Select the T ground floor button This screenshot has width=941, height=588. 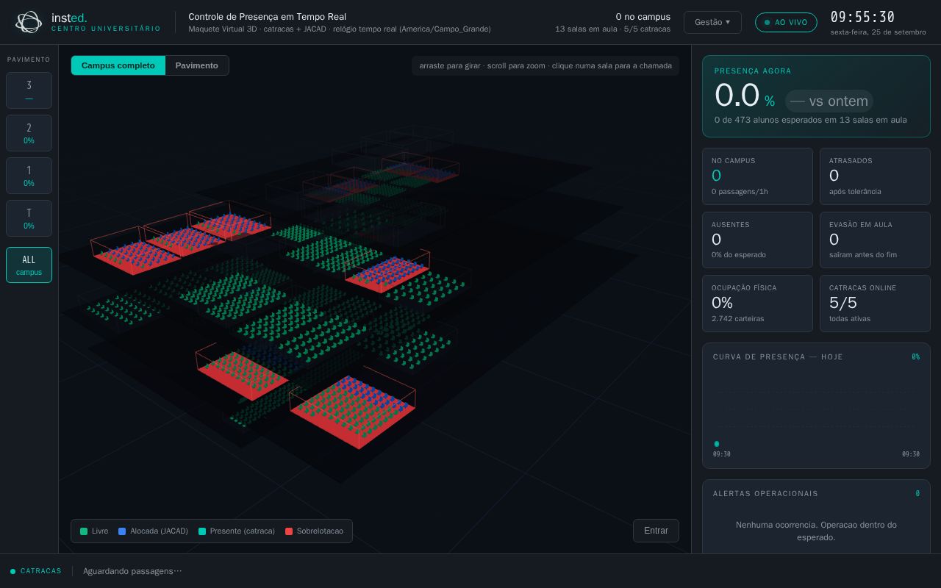[x=29, y=218]
